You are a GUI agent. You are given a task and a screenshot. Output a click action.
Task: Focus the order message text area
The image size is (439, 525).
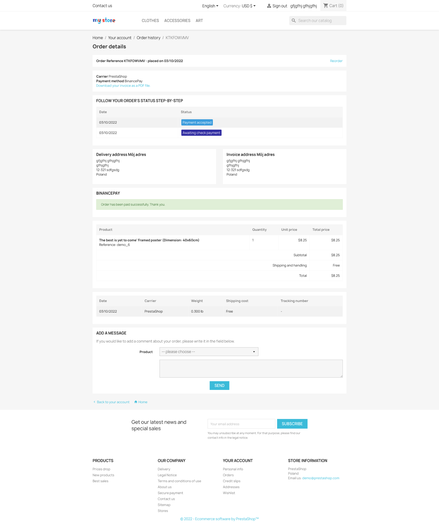point(251,369)
